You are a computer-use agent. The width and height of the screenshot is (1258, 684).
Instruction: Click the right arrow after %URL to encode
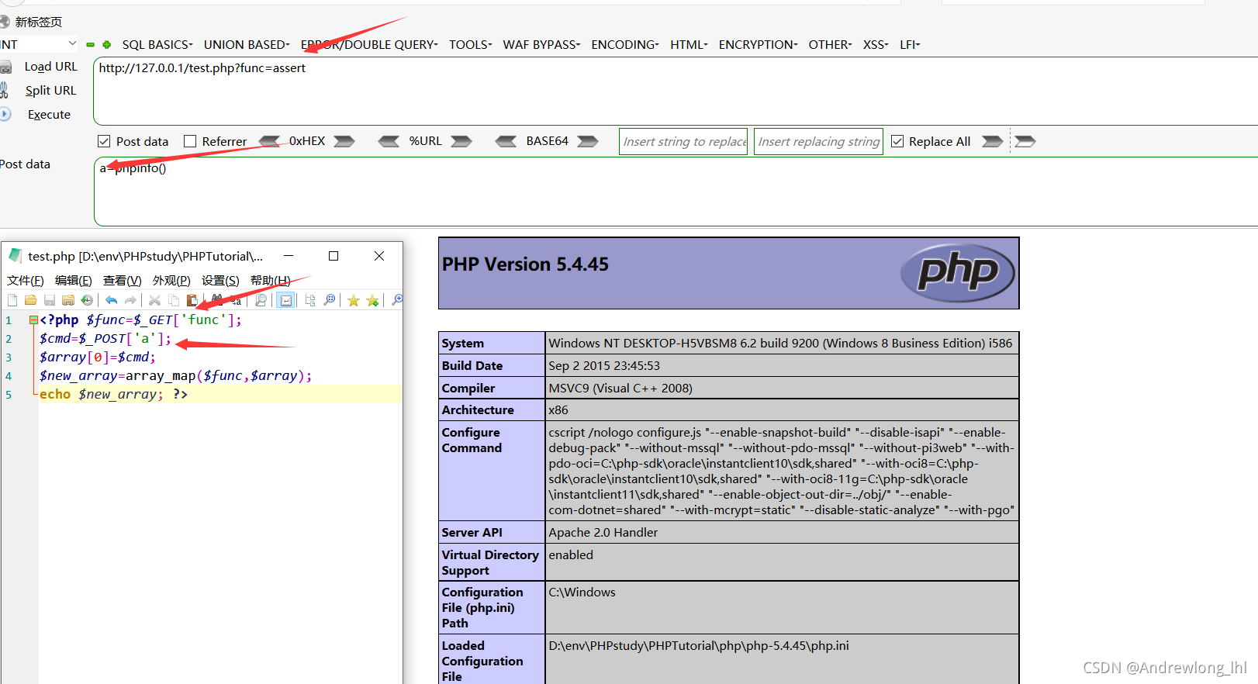[461, 141]
